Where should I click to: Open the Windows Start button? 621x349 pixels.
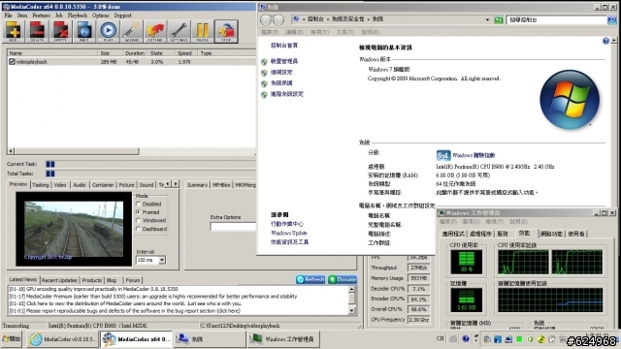click(x=12, y=339)
